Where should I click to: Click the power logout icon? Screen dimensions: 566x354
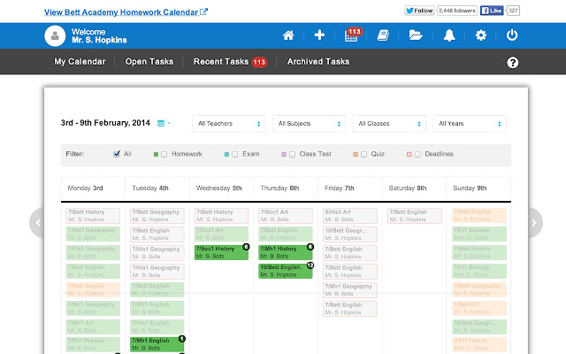coord(512,36)
